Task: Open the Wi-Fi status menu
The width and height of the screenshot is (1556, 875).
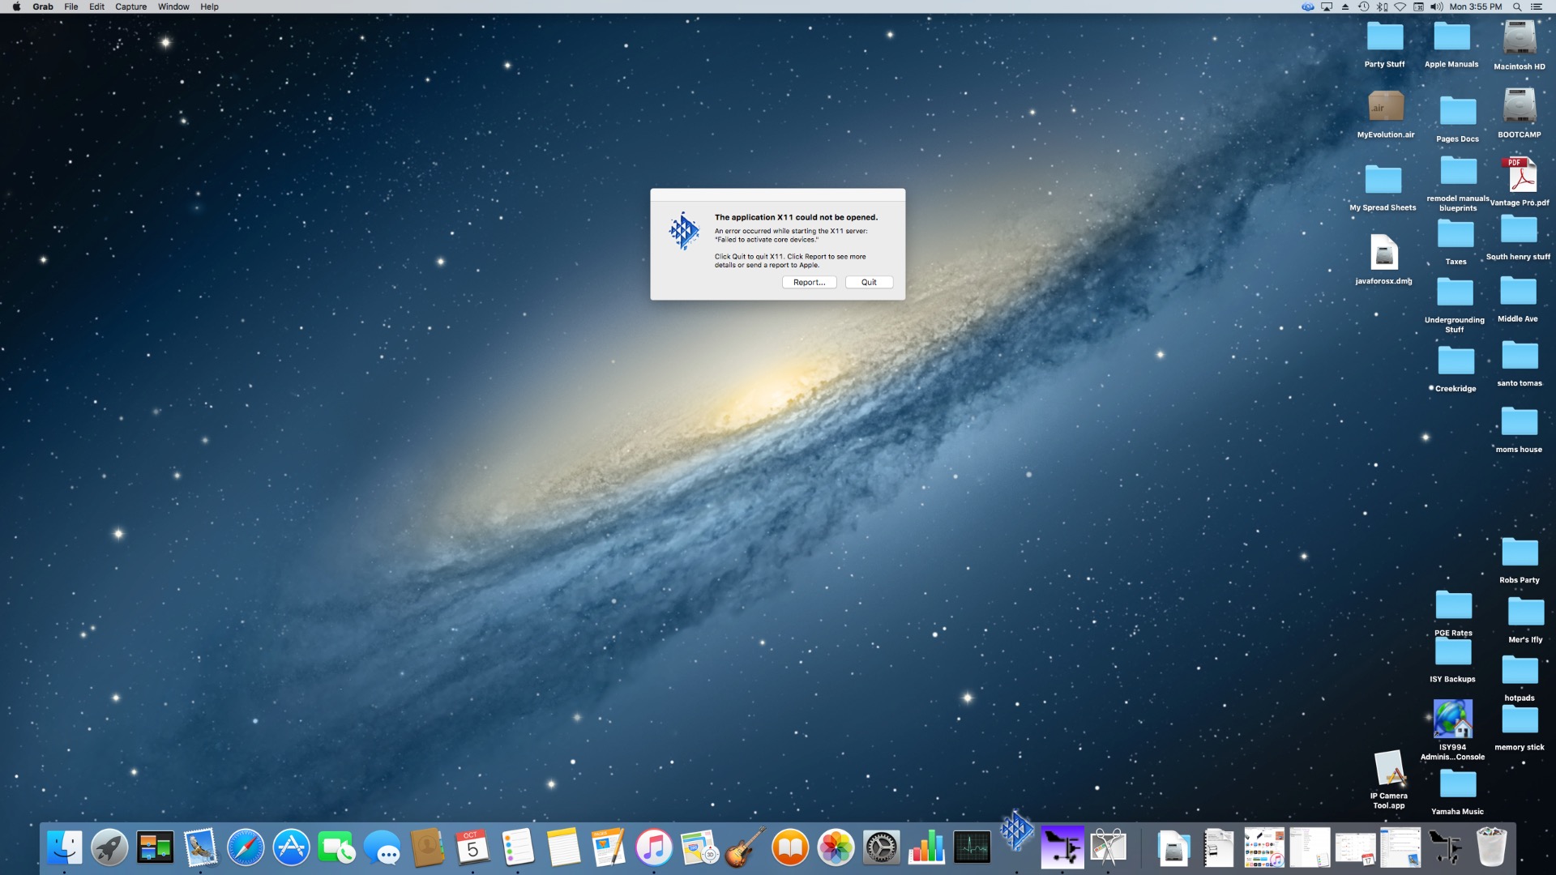Action: click(x=1400, y=6)
